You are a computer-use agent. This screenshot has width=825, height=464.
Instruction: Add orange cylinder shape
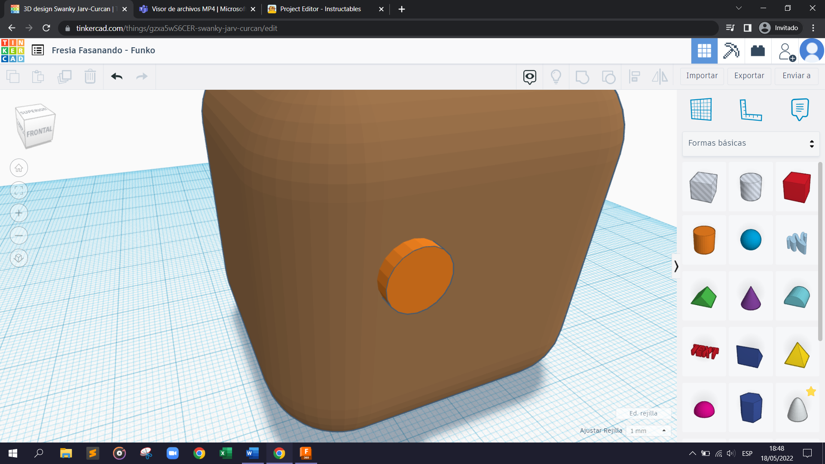704,240
